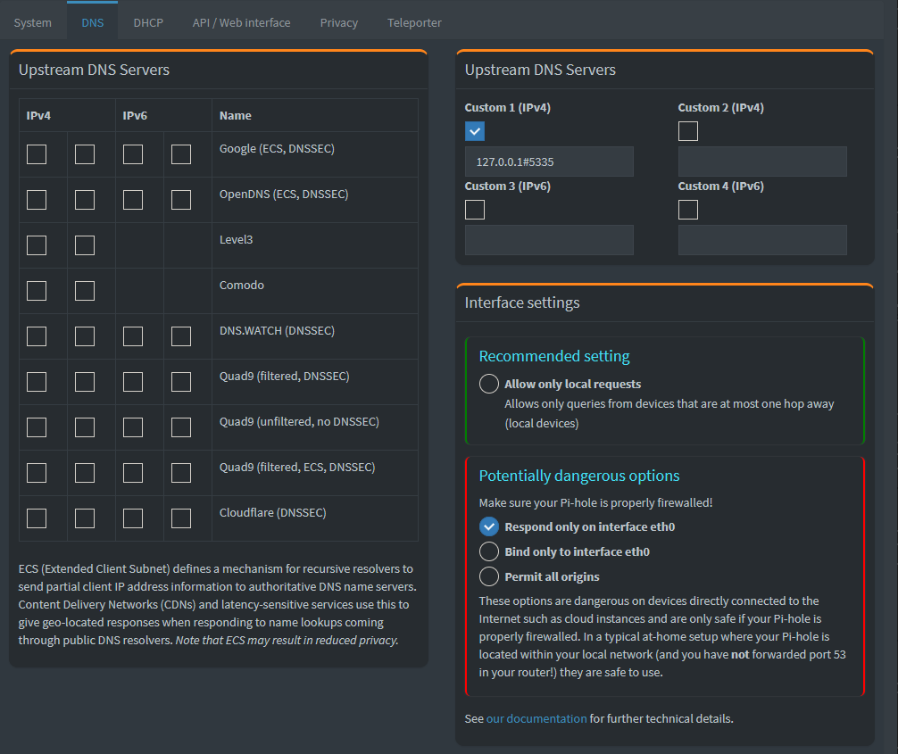Enable the Custom 4 (IPv6) checkbox

click(688, 210)
